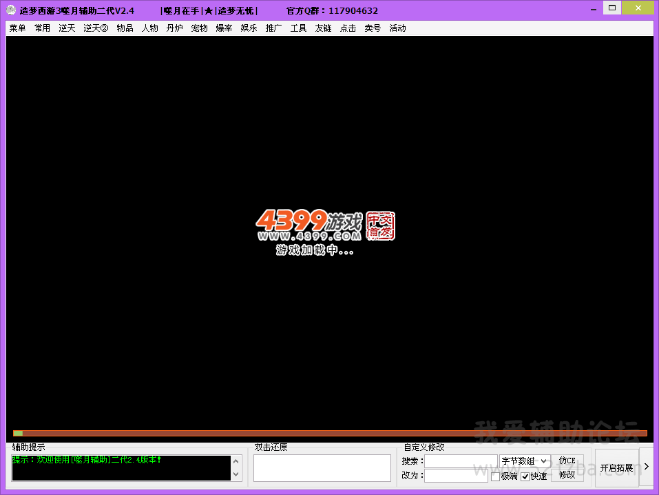Maximize the window
This screenshot has width=659, height=495.
[612, 8]
